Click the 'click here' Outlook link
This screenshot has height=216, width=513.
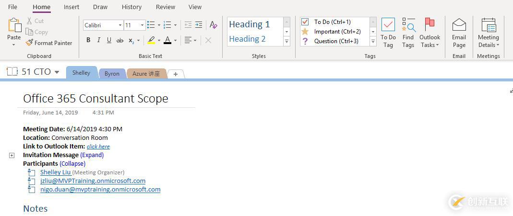(98, 147)
